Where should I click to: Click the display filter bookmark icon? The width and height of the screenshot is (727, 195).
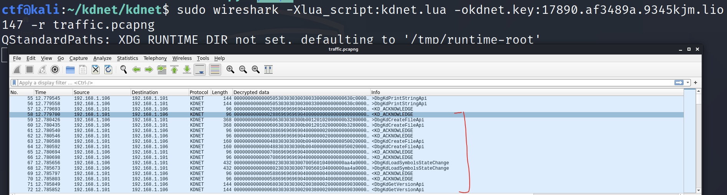14,83
